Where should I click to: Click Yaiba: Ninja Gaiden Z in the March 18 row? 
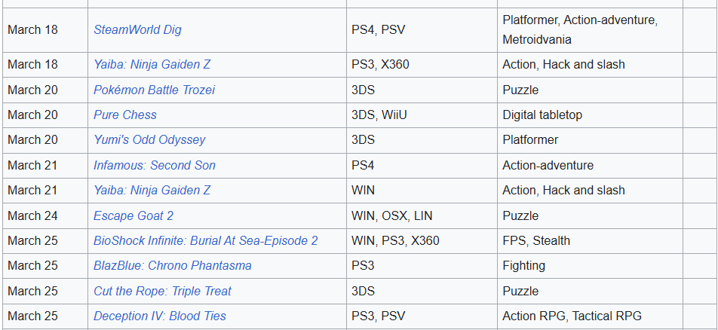click(152, 65)
